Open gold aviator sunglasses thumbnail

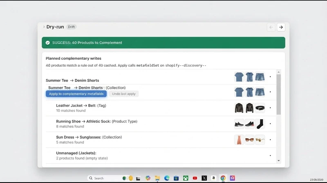[260, 139]
